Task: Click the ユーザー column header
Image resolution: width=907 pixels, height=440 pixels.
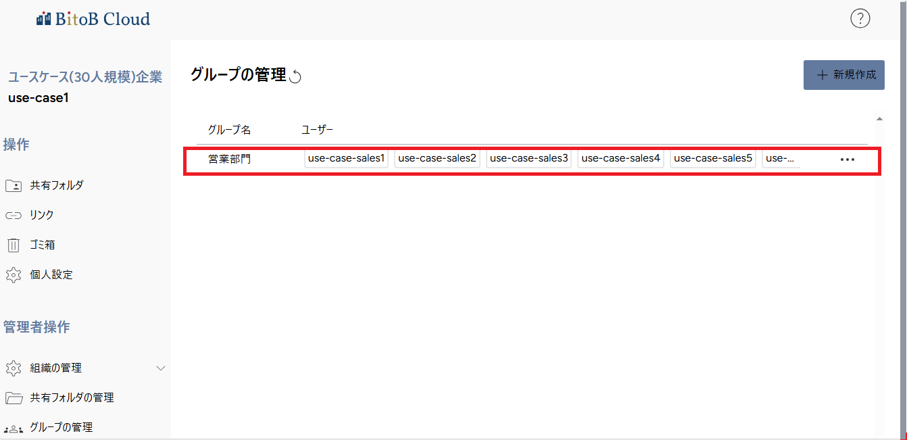Action: tap(317, 130)
